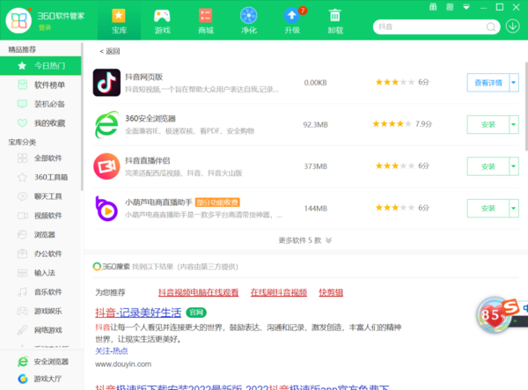528x390 pixels.
Task: Expand dropdown arrow next to 查看详情
Action: coord(514,83)
